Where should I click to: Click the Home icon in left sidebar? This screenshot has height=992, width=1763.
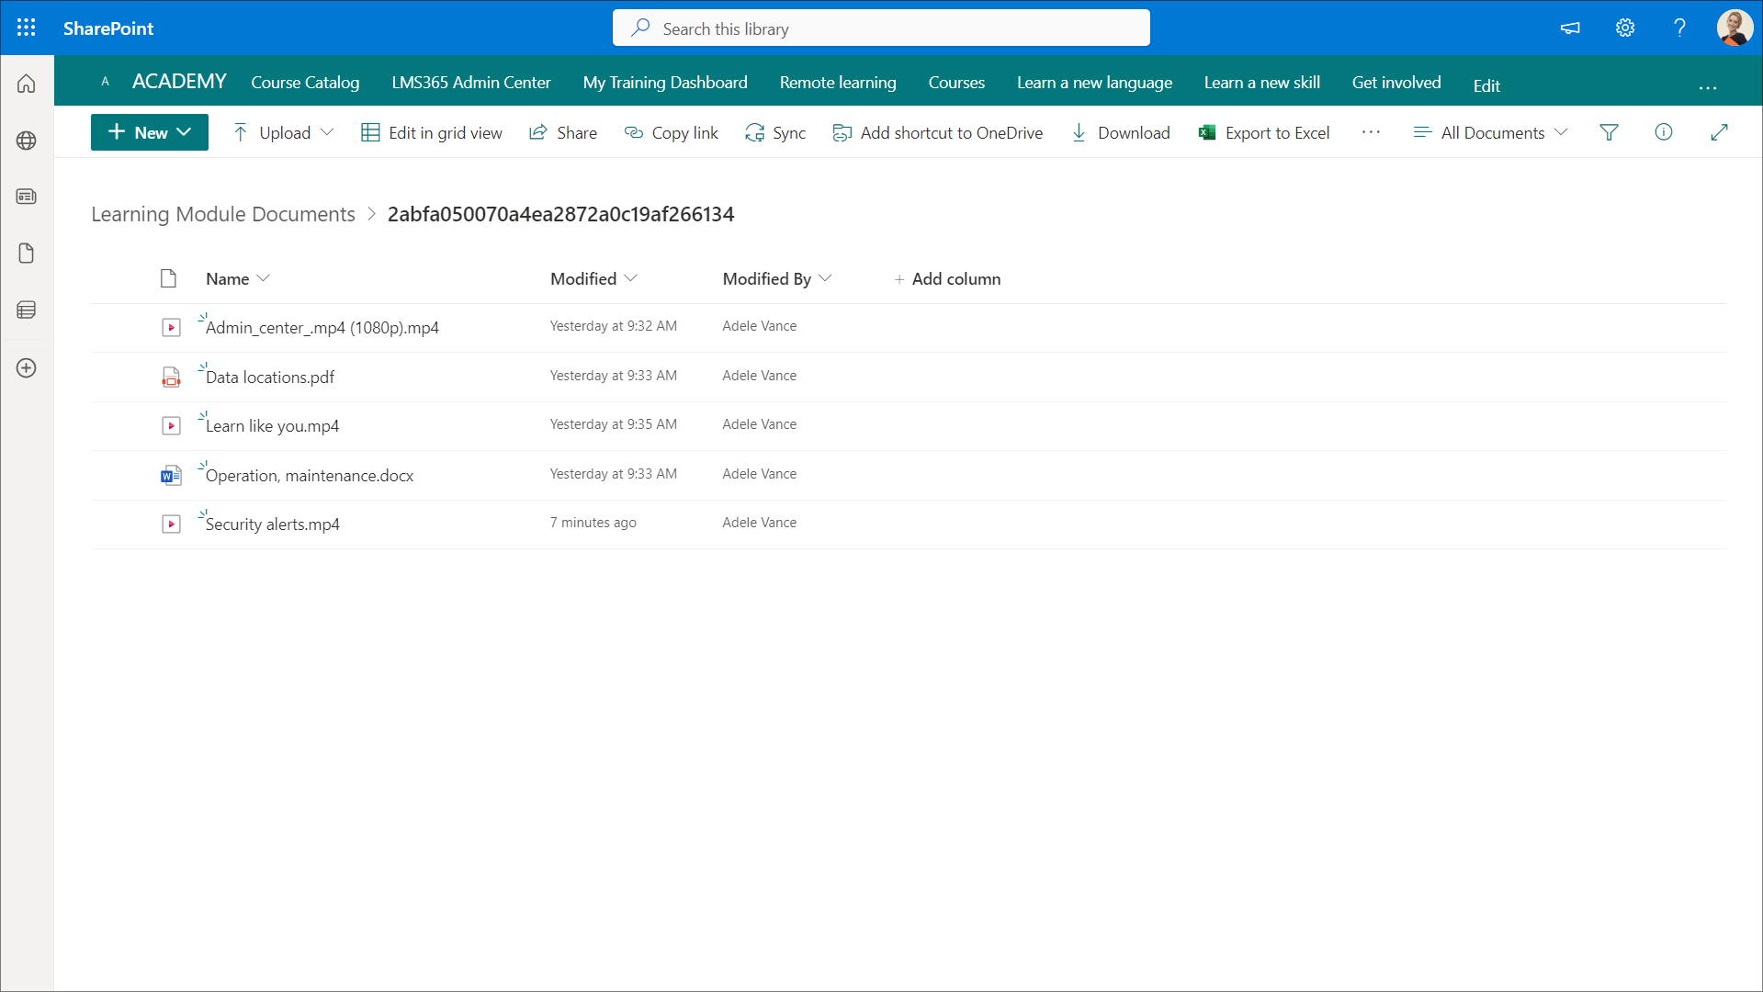(27, 84)
